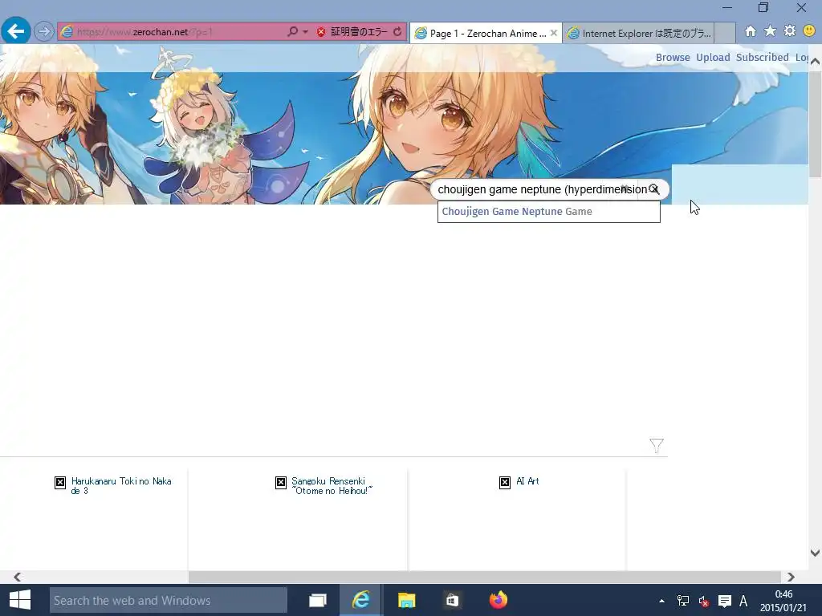
Task: Open Favorites using the star icon
Action: point(770,31)
